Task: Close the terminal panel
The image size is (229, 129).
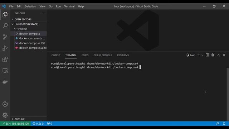Action: pyautogui.click(x=224, y=55)
